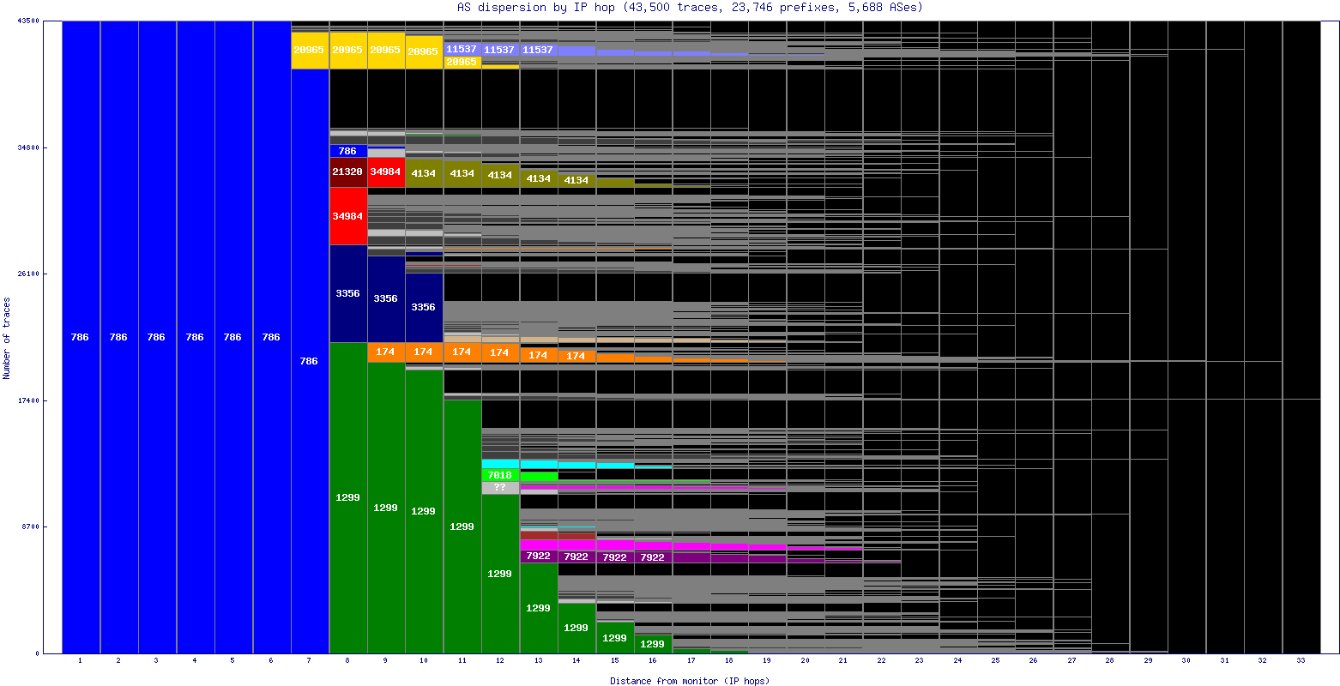The height and width of the screenshot is (686, 1340).
Task: Select the yellow 20965 block at hop 9
Action: 386,50
